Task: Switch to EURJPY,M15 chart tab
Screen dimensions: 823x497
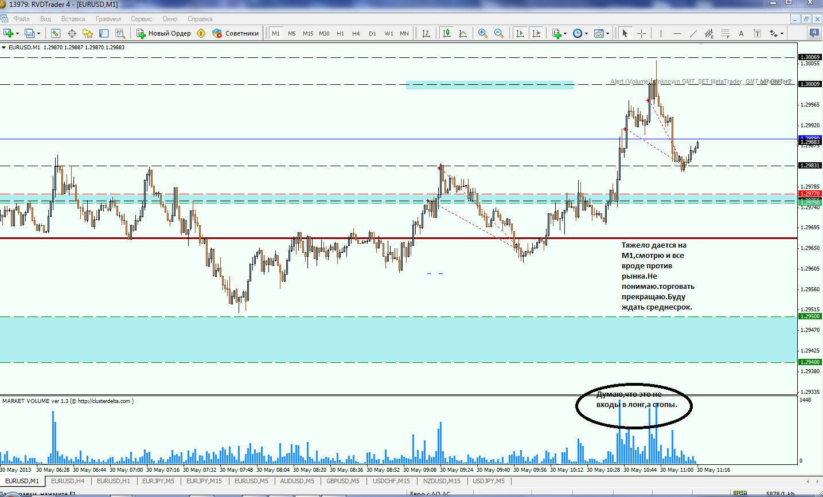Action: [x=204, y=481]
